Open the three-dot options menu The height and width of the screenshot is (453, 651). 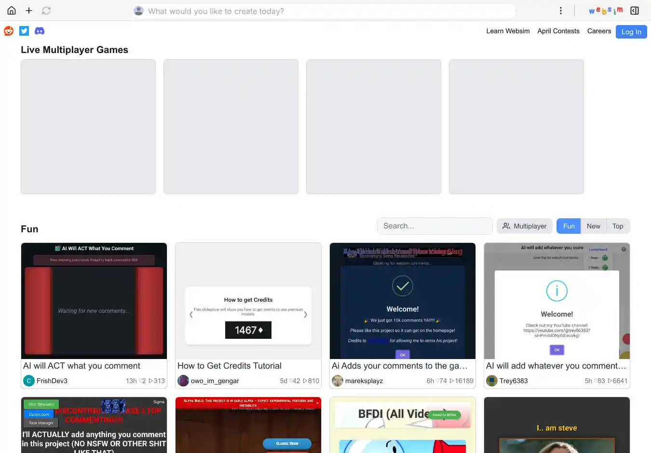[560, 11]
